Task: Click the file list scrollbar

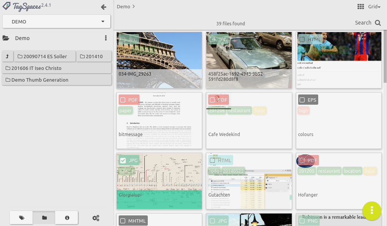Action: [x=385, y=57]
